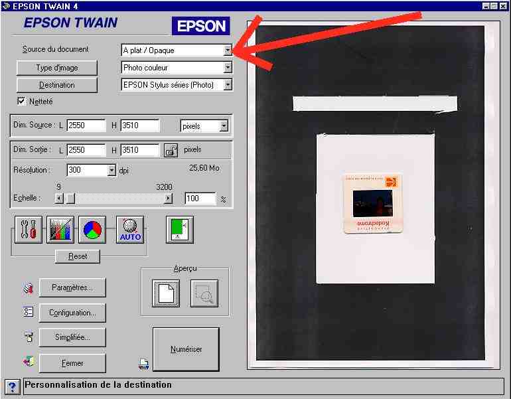Image resolution: width=511 pixels, height=399 pixels.
Task: Open Paramètres dialog
Action: pyautogui.click(x=72, y=287)
